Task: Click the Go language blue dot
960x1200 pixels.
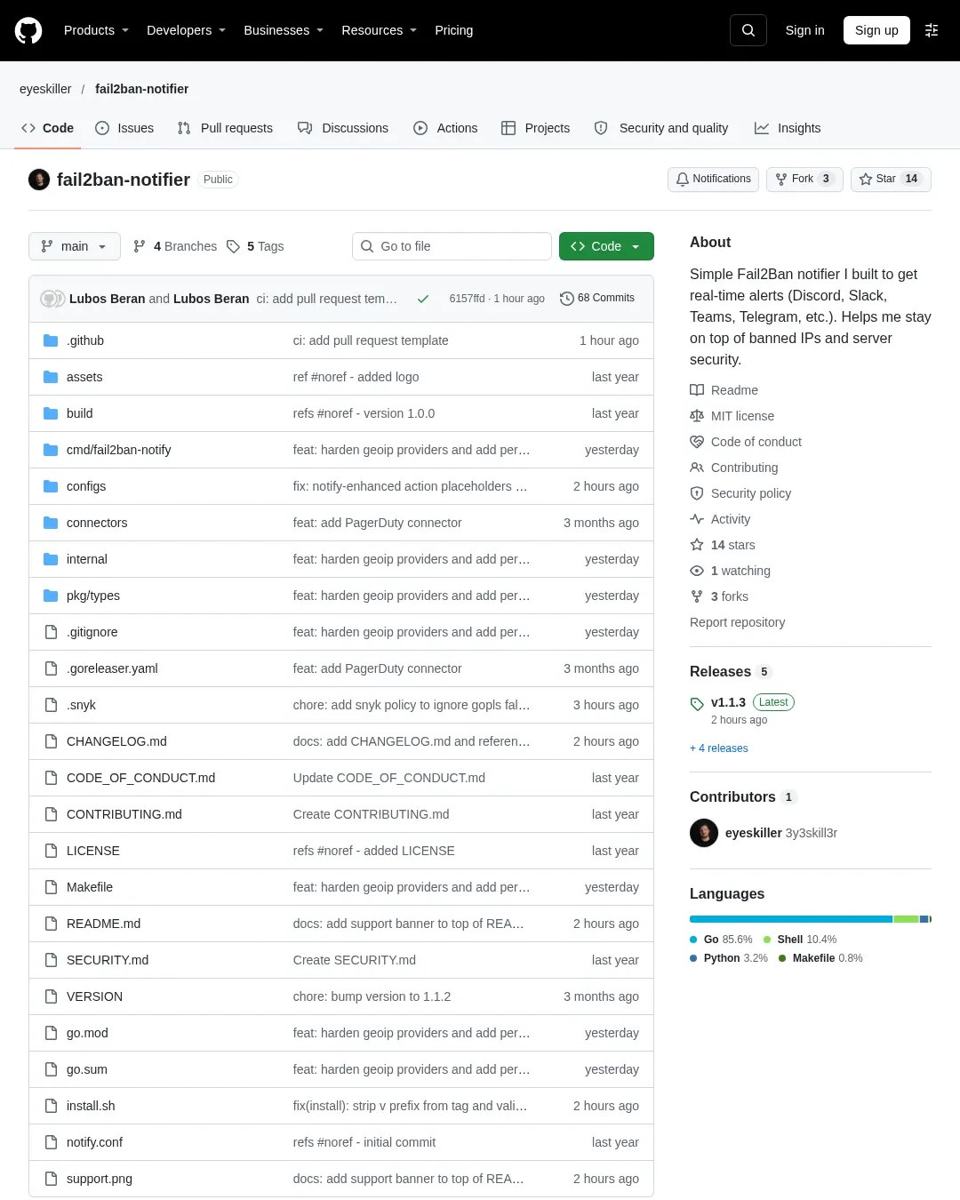Action: click(693, 940)
